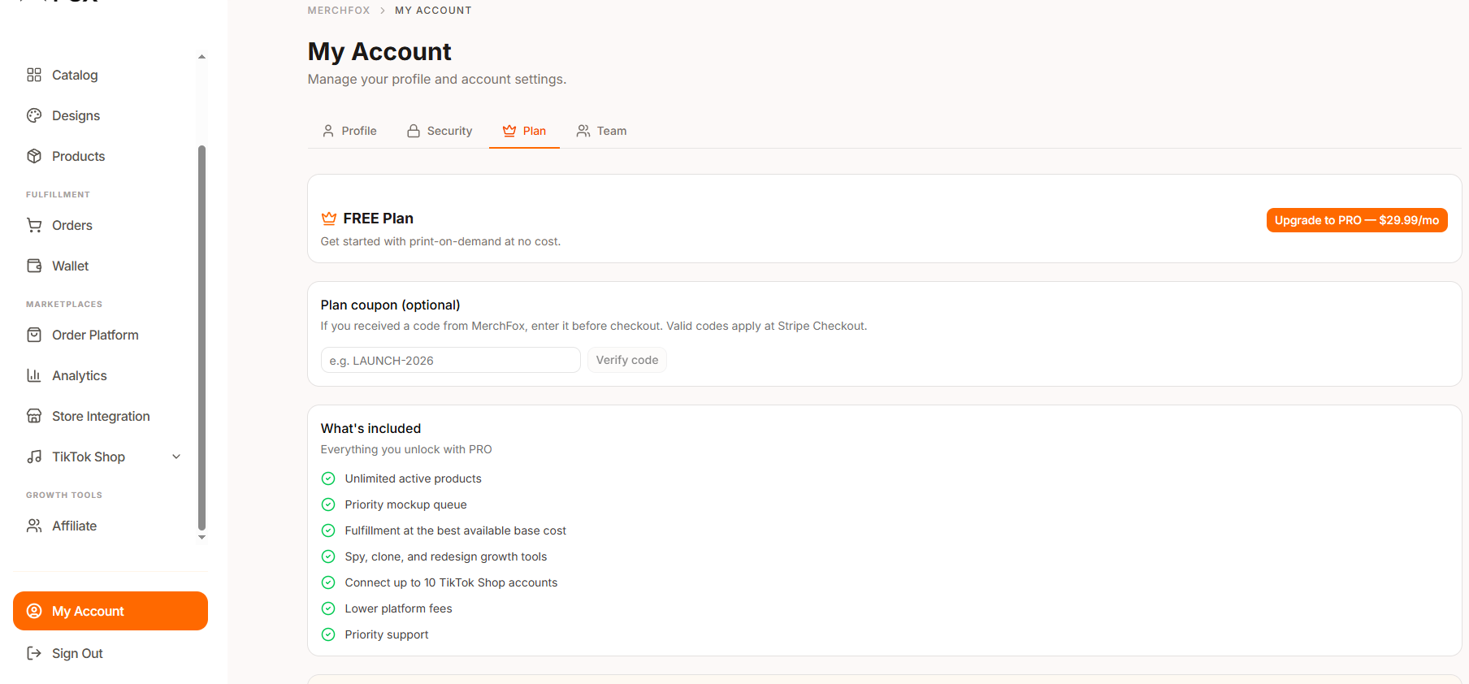
Task: Click the Designs palette icon
Action: (34, 115)
